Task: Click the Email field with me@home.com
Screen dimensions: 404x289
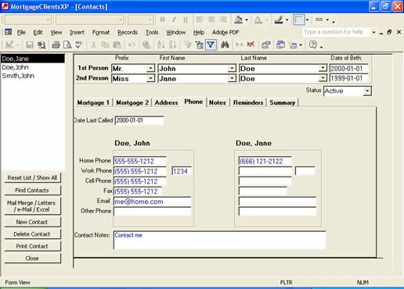Action: point(152,202)
